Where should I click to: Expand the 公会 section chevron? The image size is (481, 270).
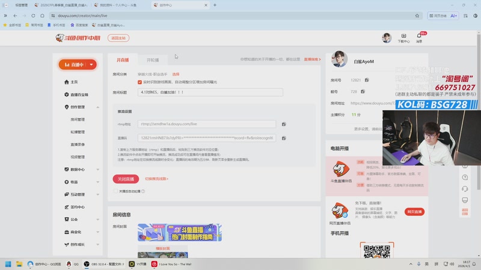coord(97,219)
